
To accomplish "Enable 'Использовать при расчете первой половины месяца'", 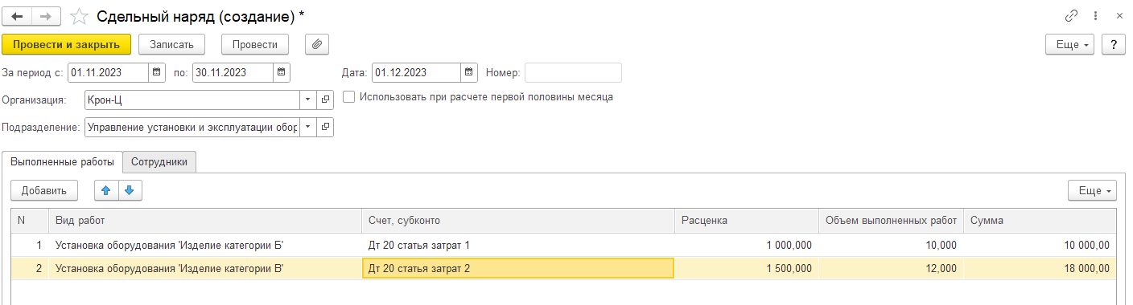I will click(348, 97).
